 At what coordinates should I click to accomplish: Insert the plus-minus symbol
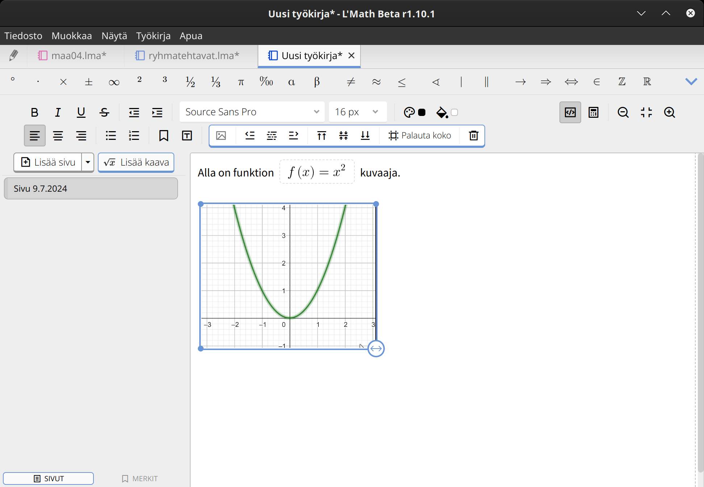(x=88, y=82)
